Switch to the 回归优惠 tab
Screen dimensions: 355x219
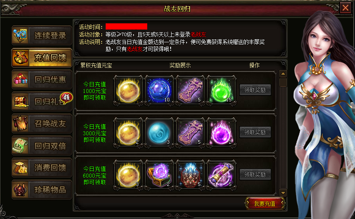click(42, 79)
